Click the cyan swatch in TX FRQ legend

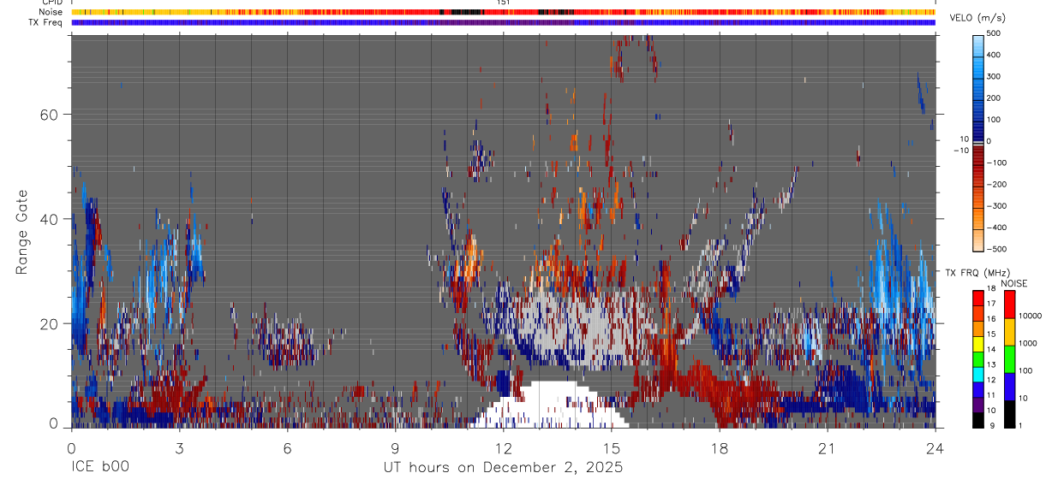click(x=979, y=373)
